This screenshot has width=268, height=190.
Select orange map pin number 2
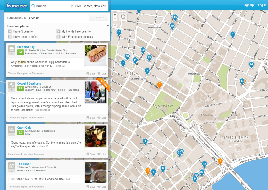(x=220, y=161)
